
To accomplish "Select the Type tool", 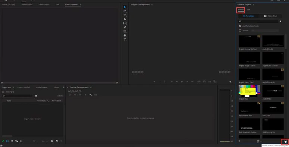I will [125, 39].
